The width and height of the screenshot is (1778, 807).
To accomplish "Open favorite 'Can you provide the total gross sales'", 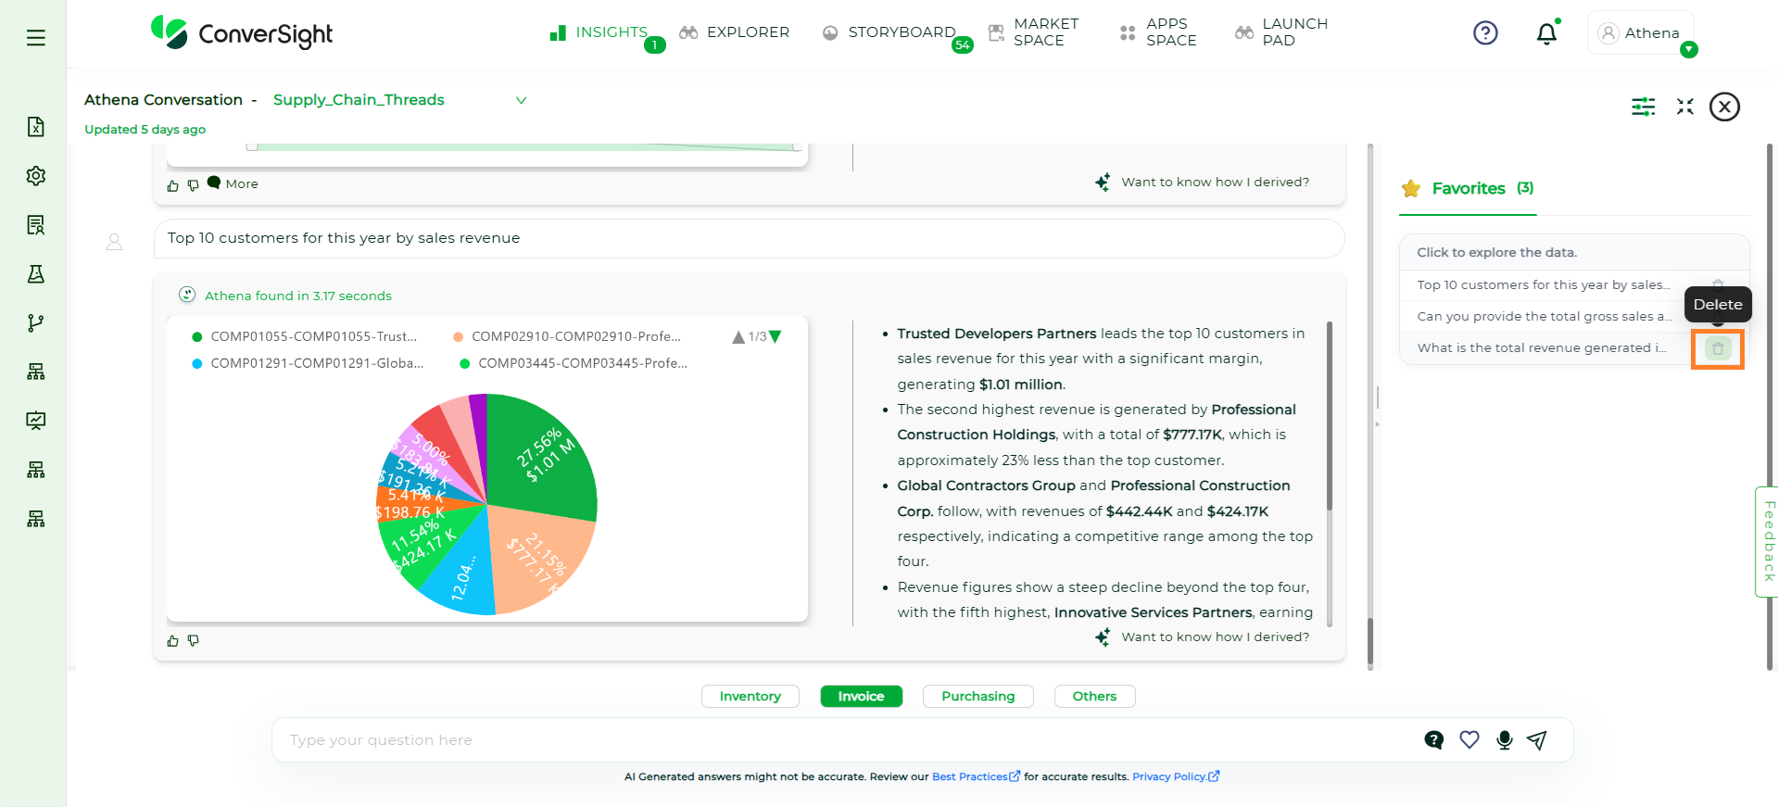I will tap(1545, 317).
